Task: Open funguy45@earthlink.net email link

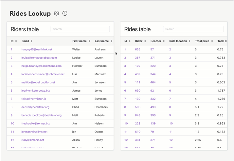Action: point(37,49)
